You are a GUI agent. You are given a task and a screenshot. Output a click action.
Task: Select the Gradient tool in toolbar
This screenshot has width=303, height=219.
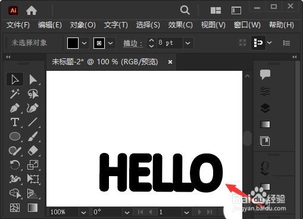tap(33, 208)
